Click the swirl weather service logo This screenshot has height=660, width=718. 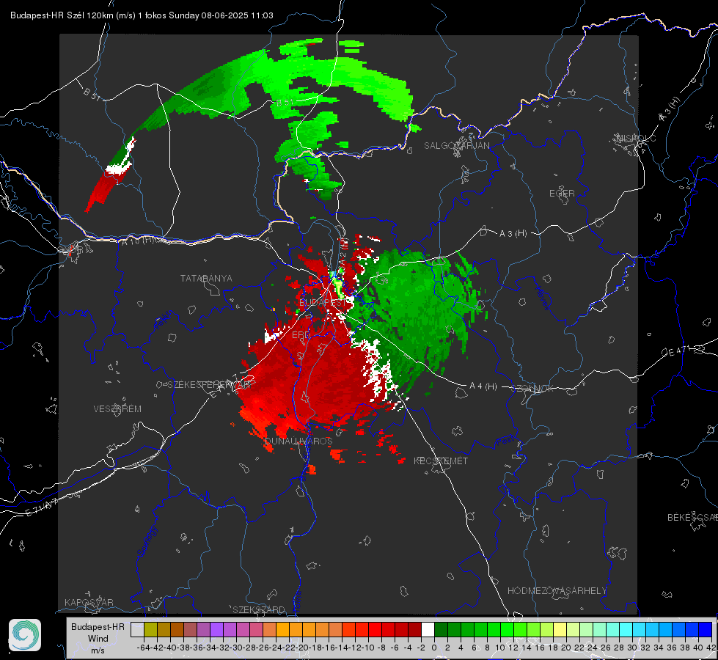(25, 635)
